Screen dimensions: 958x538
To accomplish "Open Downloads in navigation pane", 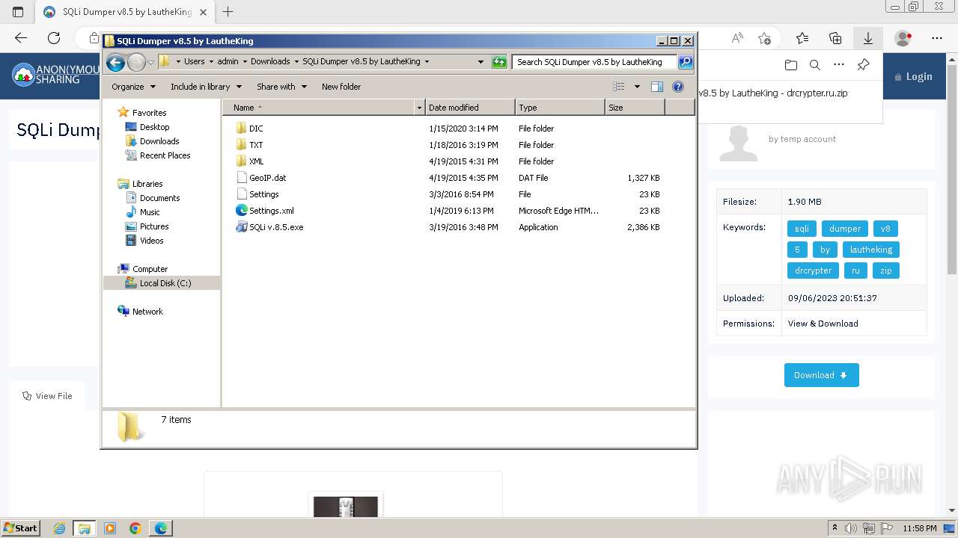I will click(x=159, y=141).
